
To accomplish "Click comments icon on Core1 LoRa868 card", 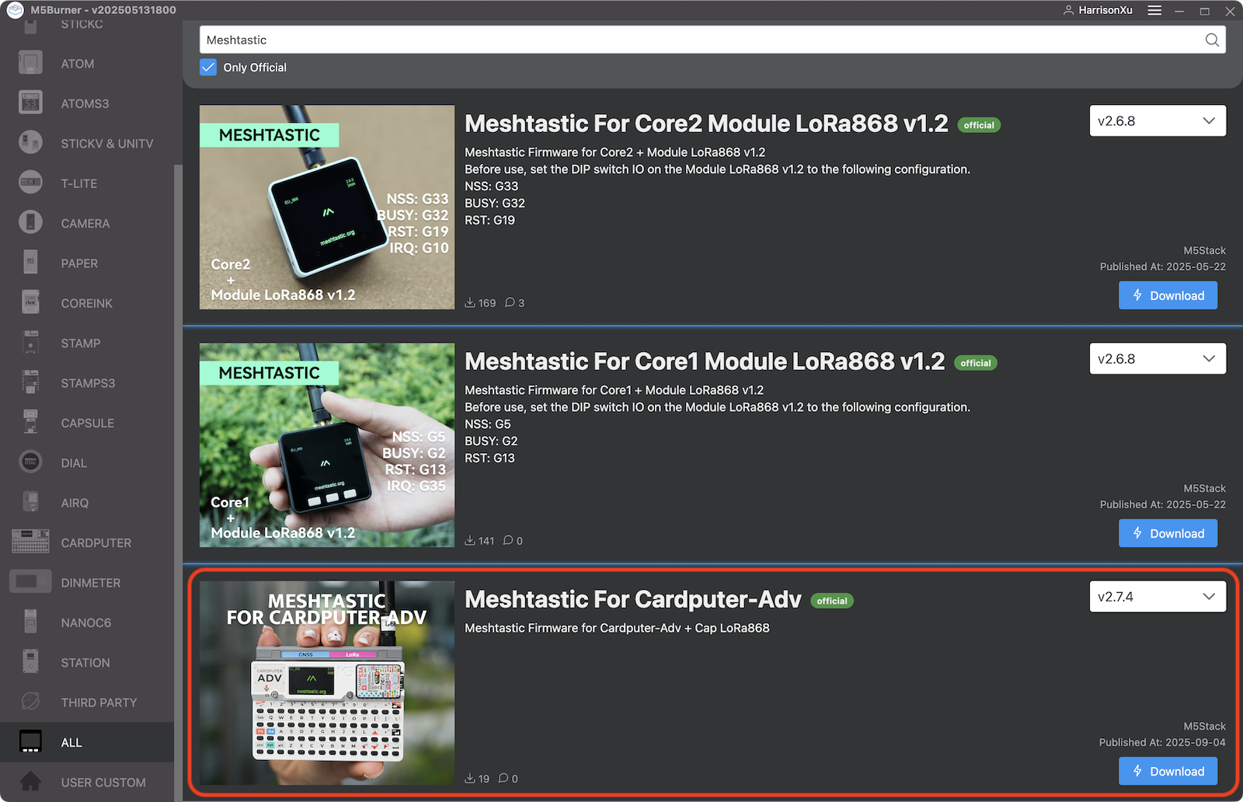I will [508, 540].
